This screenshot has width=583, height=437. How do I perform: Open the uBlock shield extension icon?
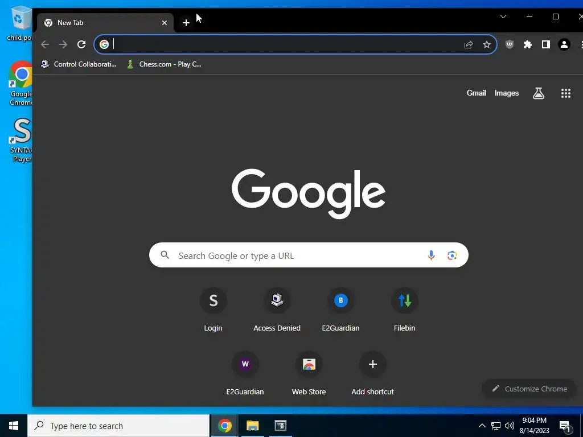[x=510, y=44]
